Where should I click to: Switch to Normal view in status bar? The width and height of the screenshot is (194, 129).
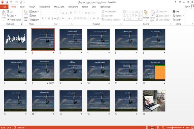point(147,127)
